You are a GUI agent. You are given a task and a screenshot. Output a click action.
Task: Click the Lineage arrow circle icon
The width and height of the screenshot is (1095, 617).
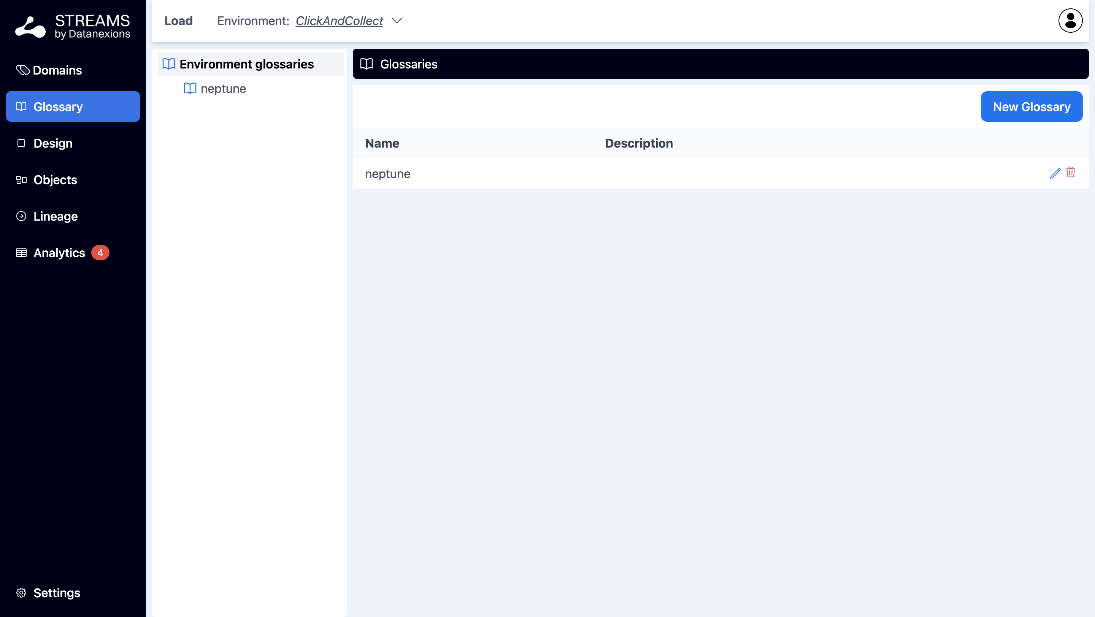pos(21,216)
